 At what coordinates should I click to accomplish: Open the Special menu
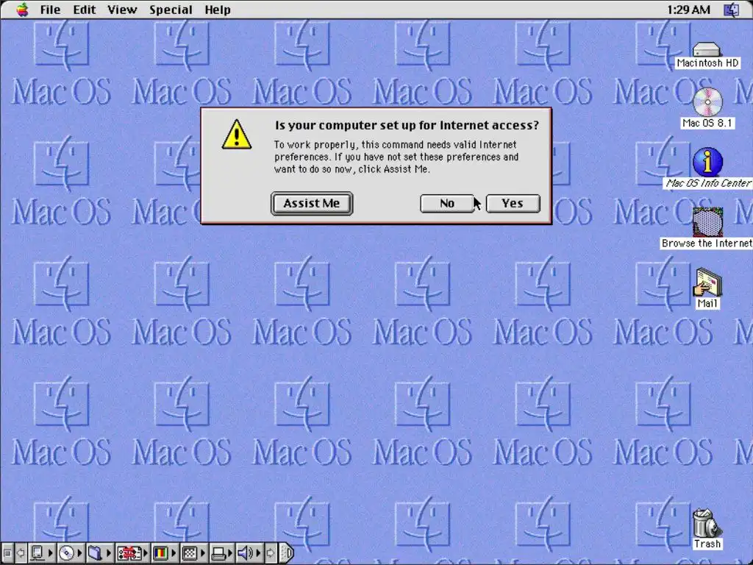171,10
